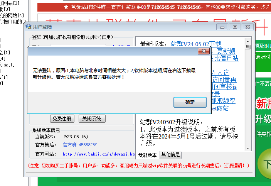The height and width of the screenshot is (186, 271).
Task: Click the 关闭系统 button
Action: coord(92,119)
